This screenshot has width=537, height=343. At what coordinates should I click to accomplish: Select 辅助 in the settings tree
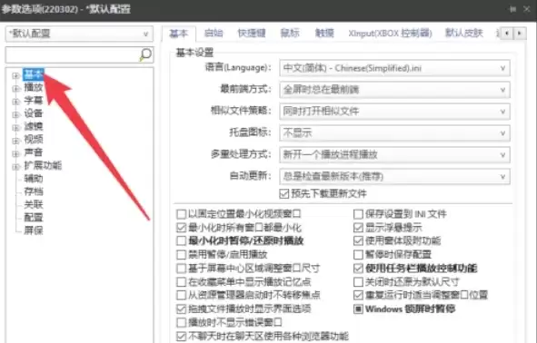click(34, 179)
